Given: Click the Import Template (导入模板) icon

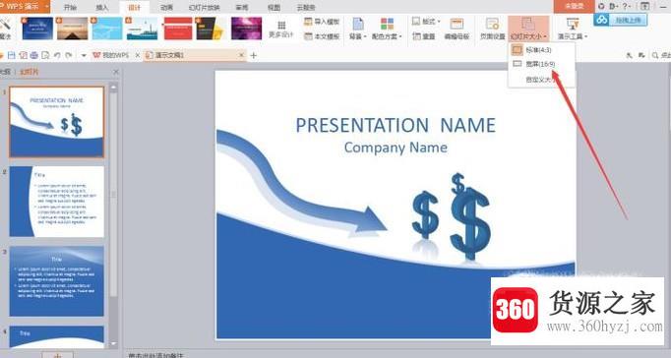Looking at the screenshot, I should tap(308, 22).
